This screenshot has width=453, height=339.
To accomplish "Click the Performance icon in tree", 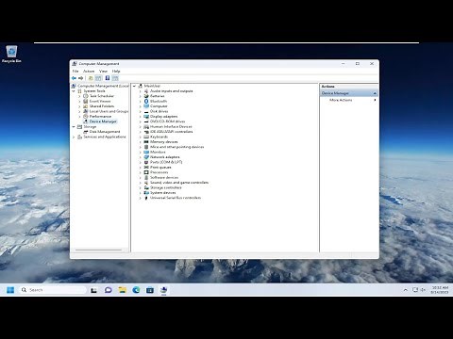I will coord(86,116).
